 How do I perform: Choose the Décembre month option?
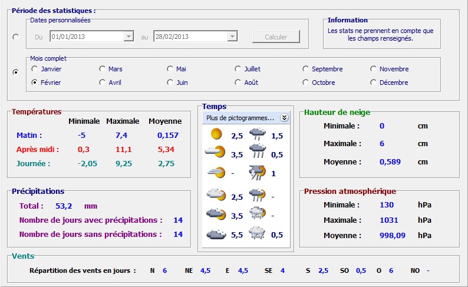pyautogui.click(x=373, y=83)
